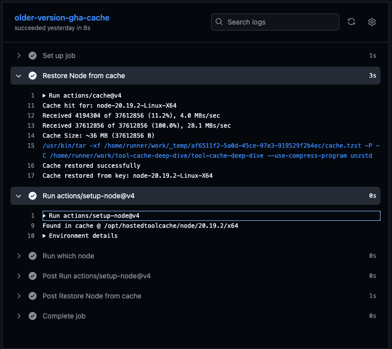
Task: Click the 'Received 4194304 of 37612856' log line
Action: pyautogui.click(x=131, y=116)
